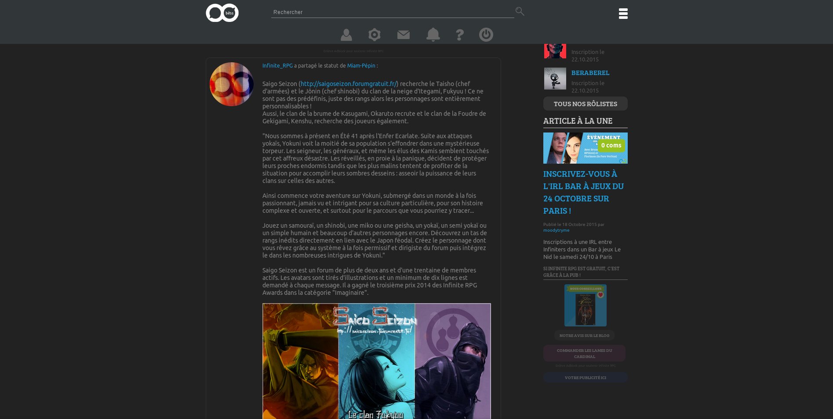Open the Saigo Seizon banner image
The image size is (833, 419).
pos(377,361)
